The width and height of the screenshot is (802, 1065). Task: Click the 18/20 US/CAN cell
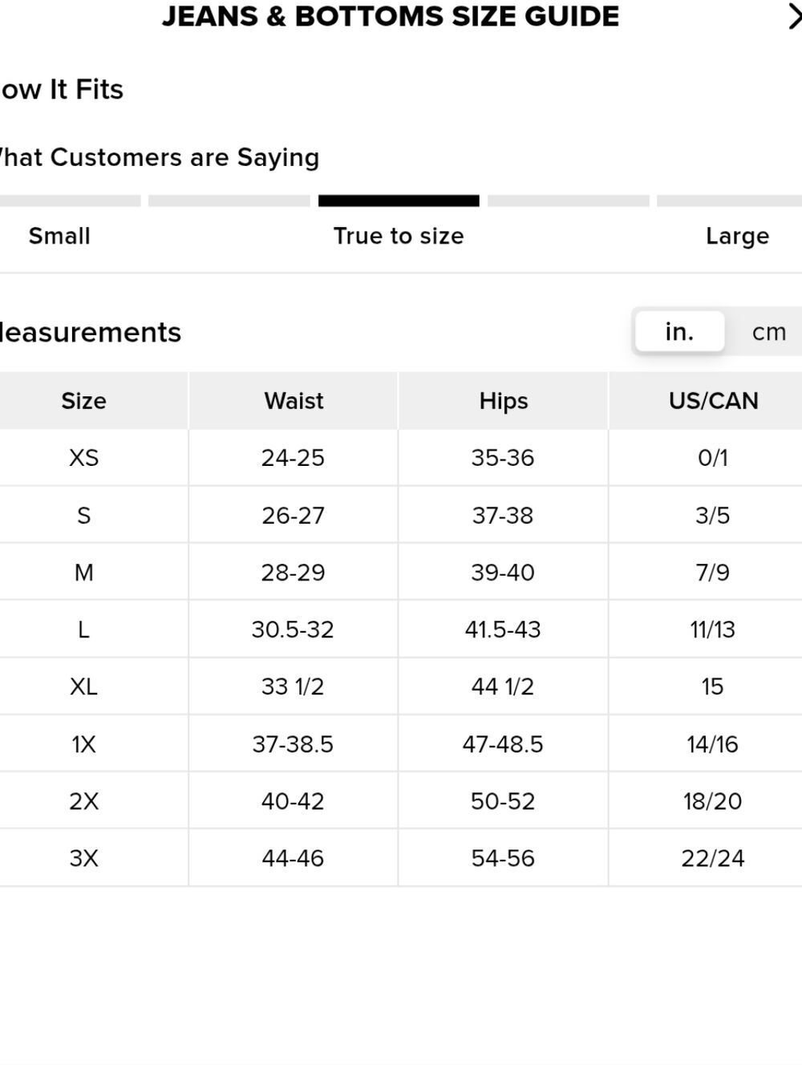[x=713, y=801]
